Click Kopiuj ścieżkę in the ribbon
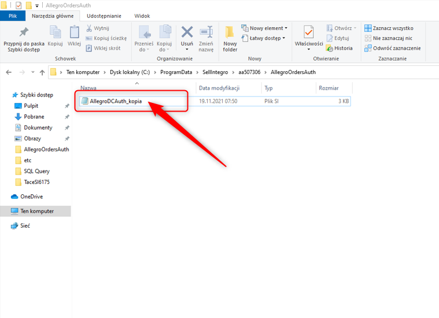 point(106,38)
